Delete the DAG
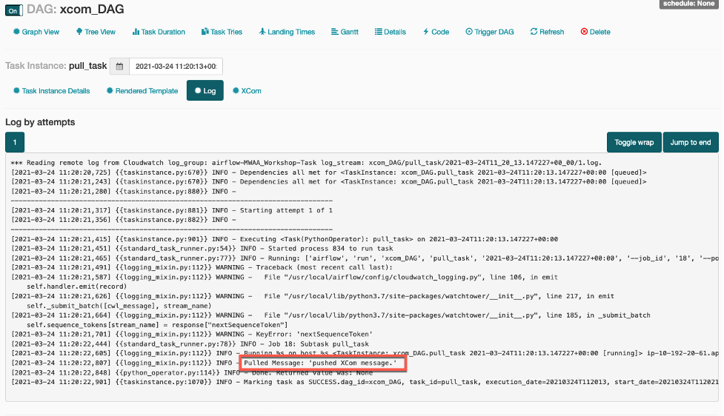This screenshot has width=724, height=416. tap(595, 32)
